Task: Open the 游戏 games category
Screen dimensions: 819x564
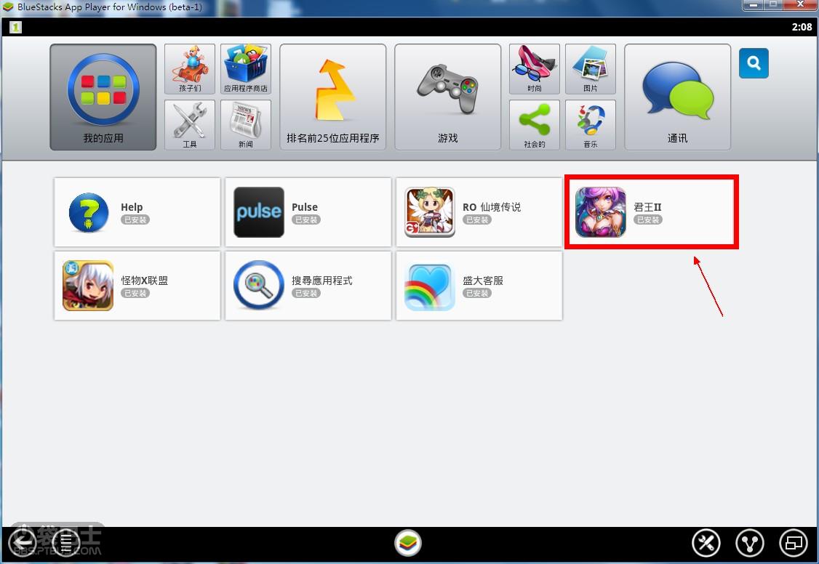Action: [x=447, y=97]
